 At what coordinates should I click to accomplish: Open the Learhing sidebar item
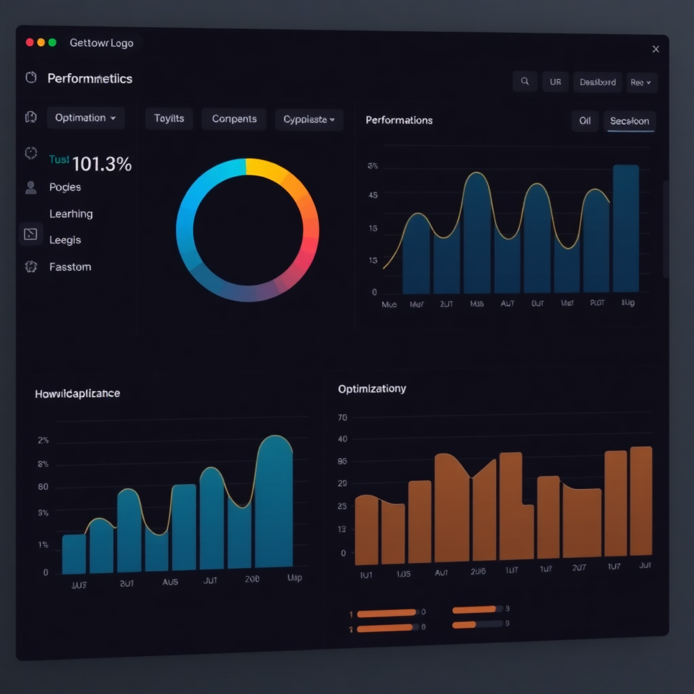coord(71,213)
